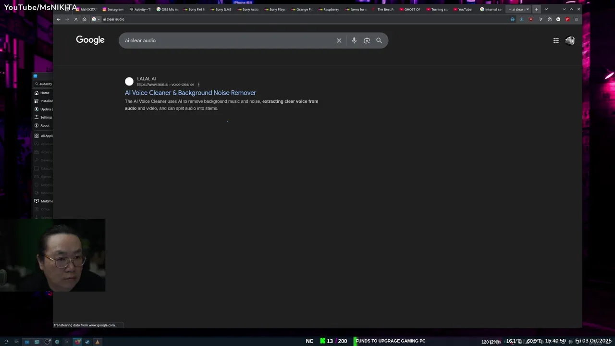The height and width of the screenshot is (346, 615).
Task: Click the taskbar date Fri 03 Oct 2025
Action: (593, 341)
